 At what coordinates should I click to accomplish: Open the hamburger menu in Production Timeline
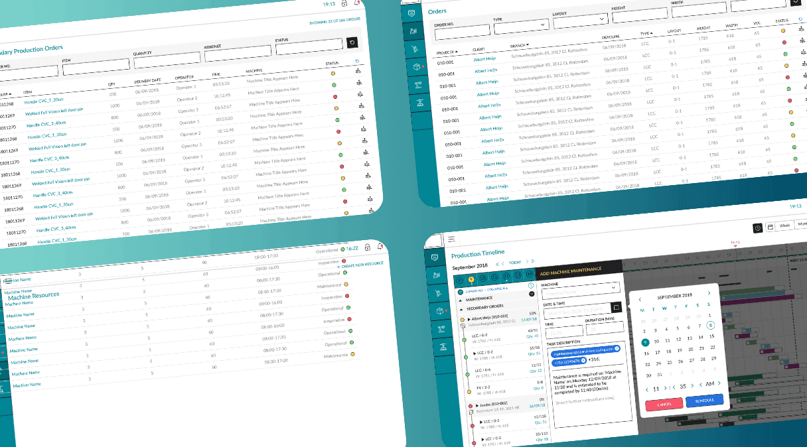click(451, 239)
